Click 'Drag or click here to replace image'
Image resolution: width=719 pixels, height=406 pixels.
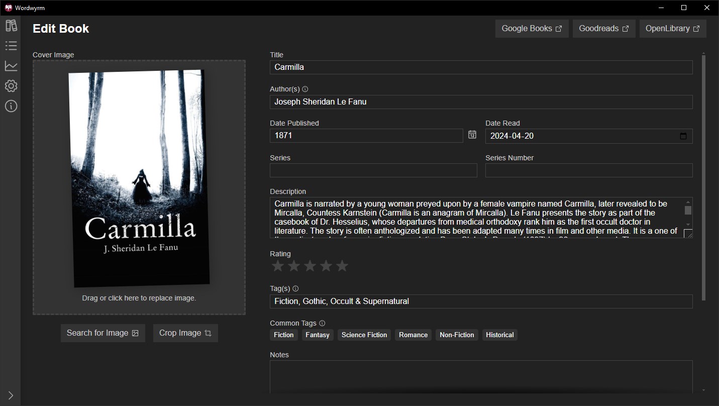tap(139, 298)
